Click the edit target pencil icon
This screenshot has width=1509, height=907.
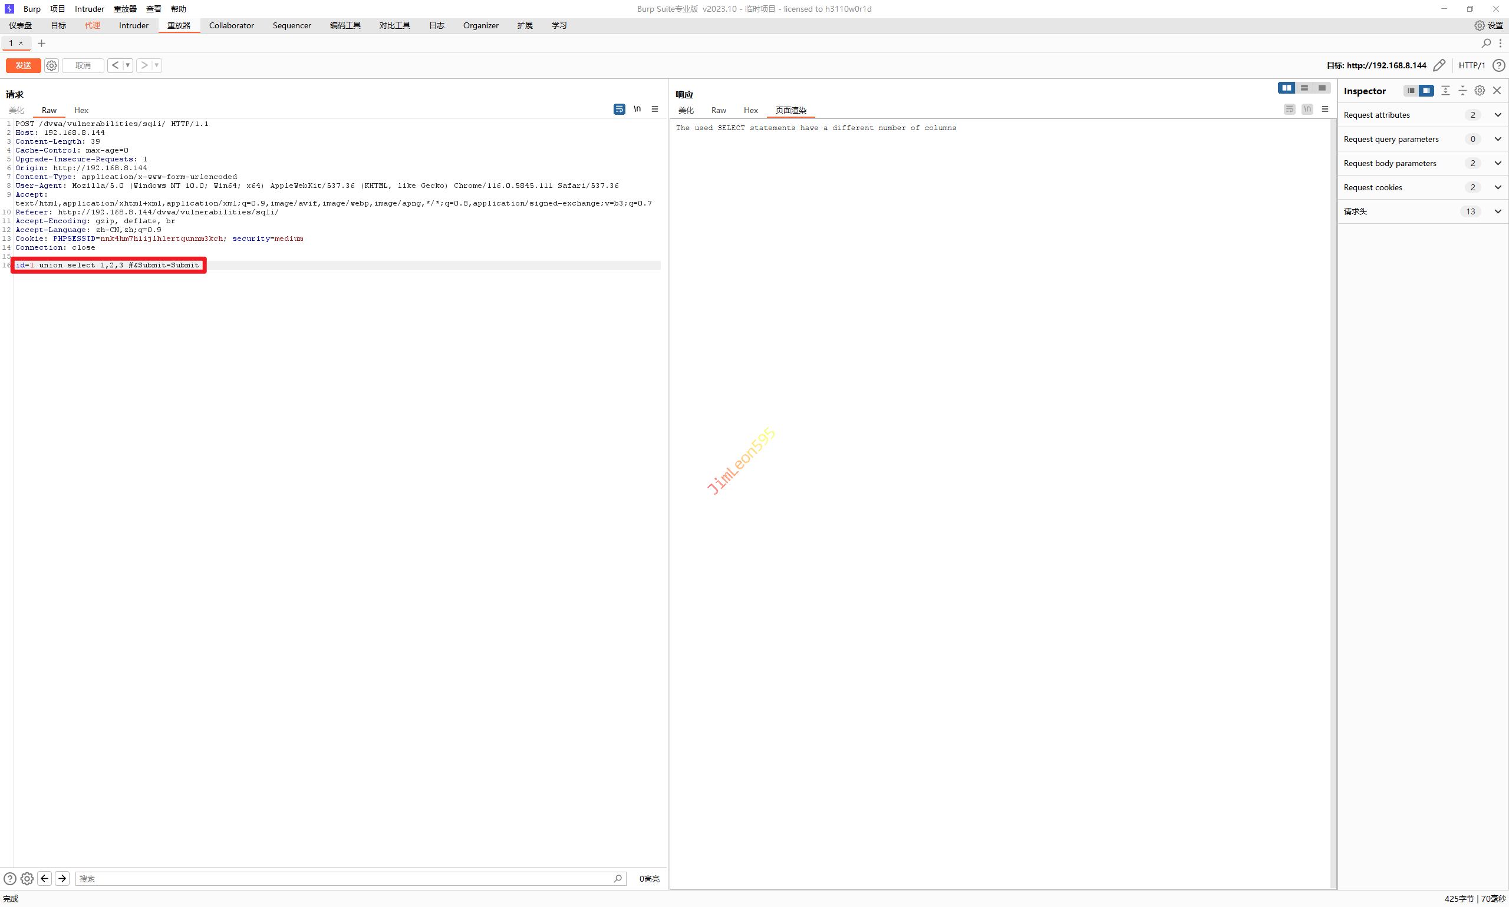click(x=1439, y=65)
